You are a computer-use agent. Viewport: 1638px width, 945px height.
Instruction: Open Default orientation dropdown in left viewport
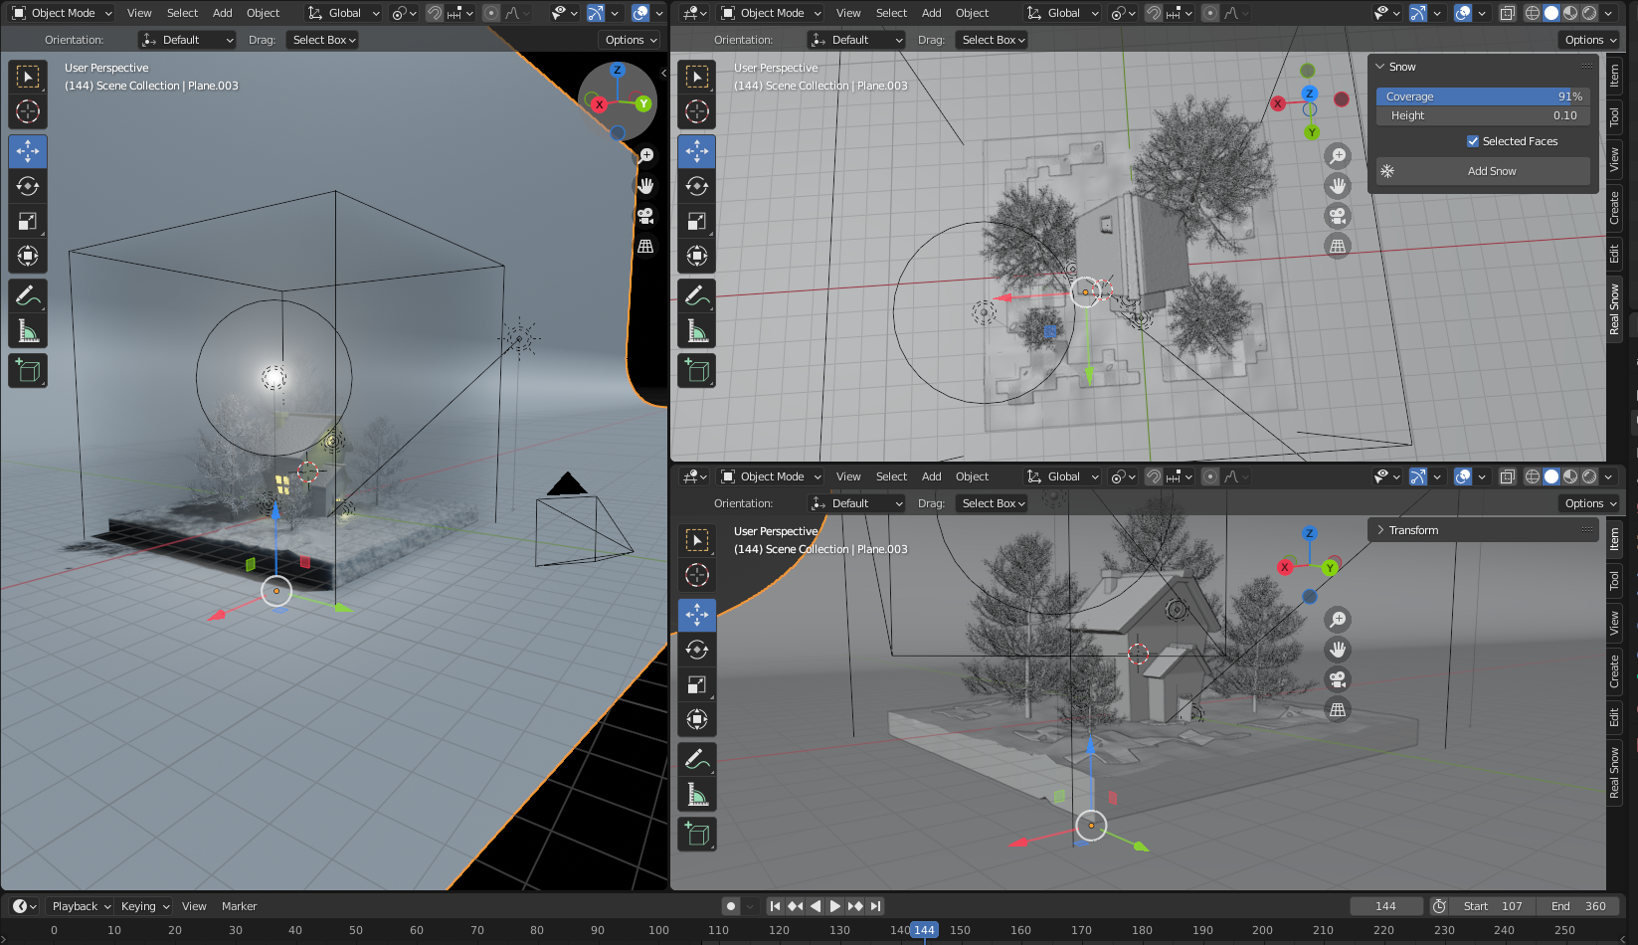pyautogui.click(x=187, y=40)
